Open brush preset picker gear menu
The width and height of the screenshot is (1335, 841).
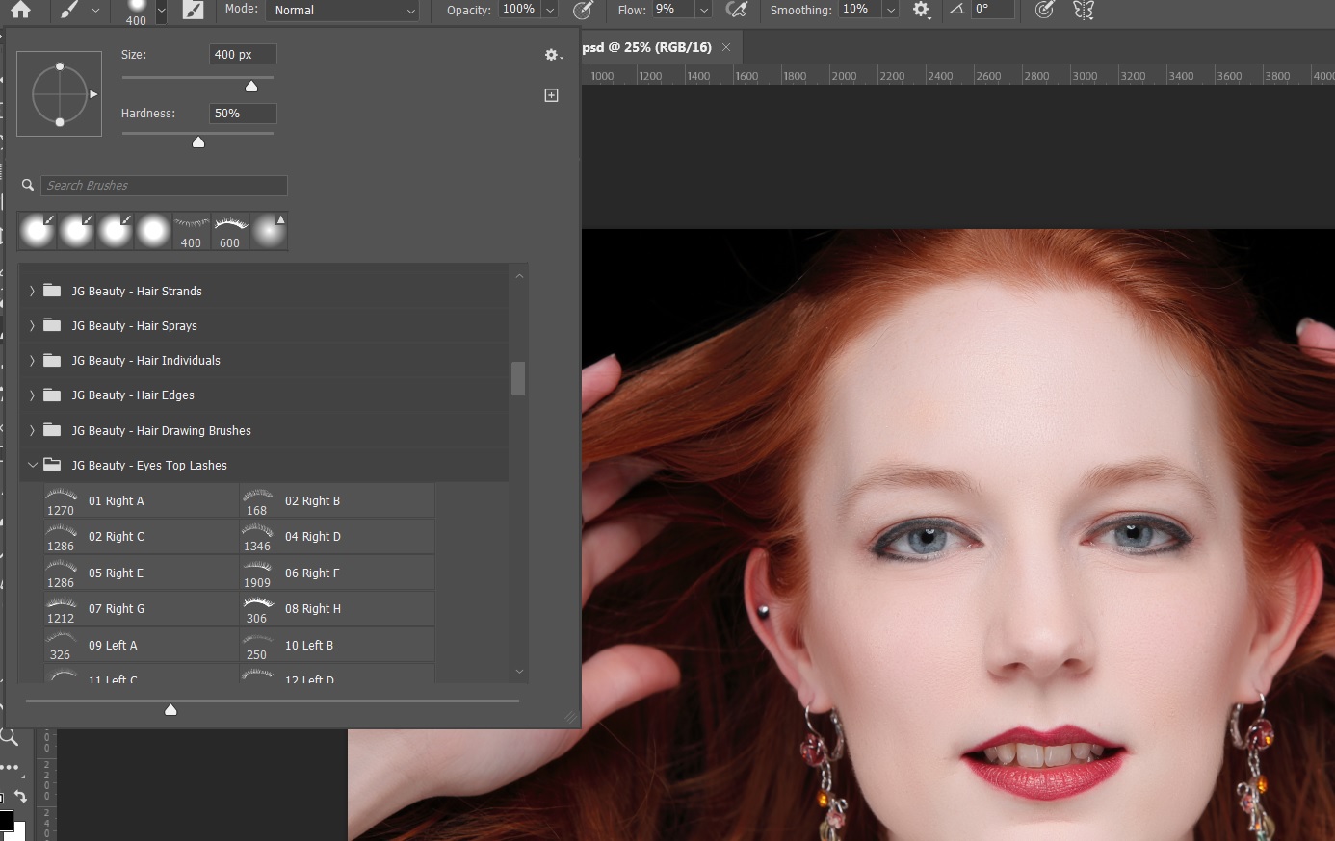(552, 55)
